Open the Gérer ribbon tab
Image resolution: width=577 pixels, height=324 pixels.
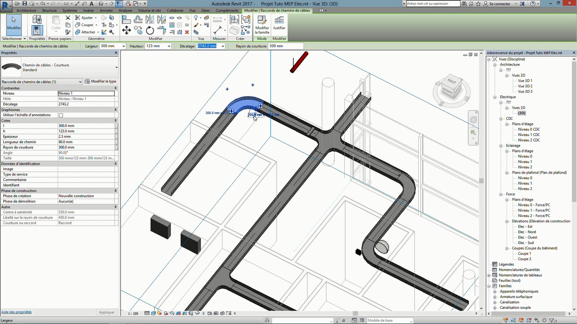206,10
